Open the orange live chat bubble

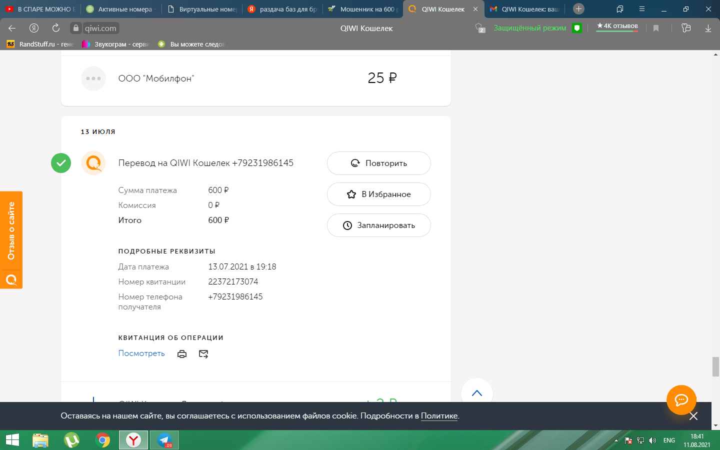681,400
